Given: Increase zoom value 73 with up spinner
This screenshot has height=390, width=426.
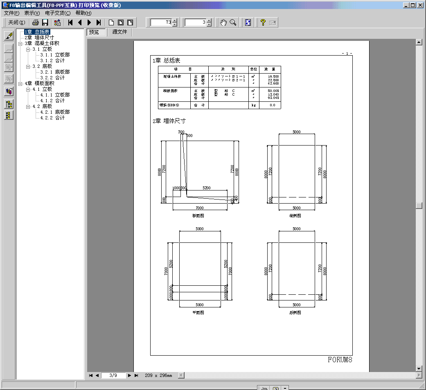Looking at the screenshot, I should (175, 20).
